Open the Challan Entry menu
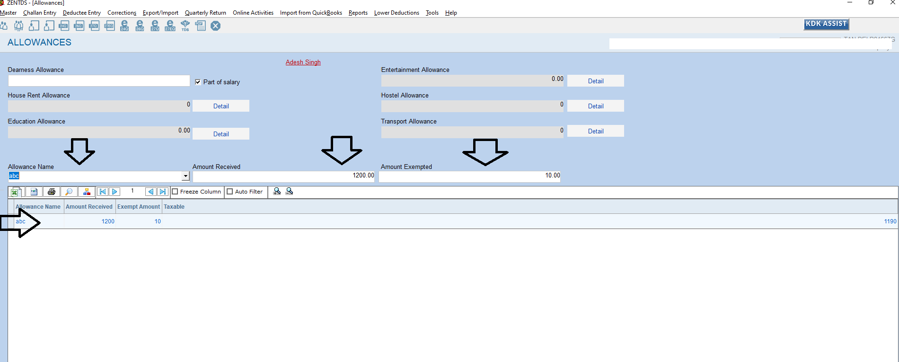Screen dimensions: 899x362 (40, 13)
